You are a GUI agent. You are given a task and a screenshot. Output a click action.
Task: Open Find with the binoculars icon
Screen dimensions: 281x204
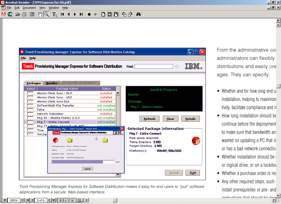[x=138, y=14]
